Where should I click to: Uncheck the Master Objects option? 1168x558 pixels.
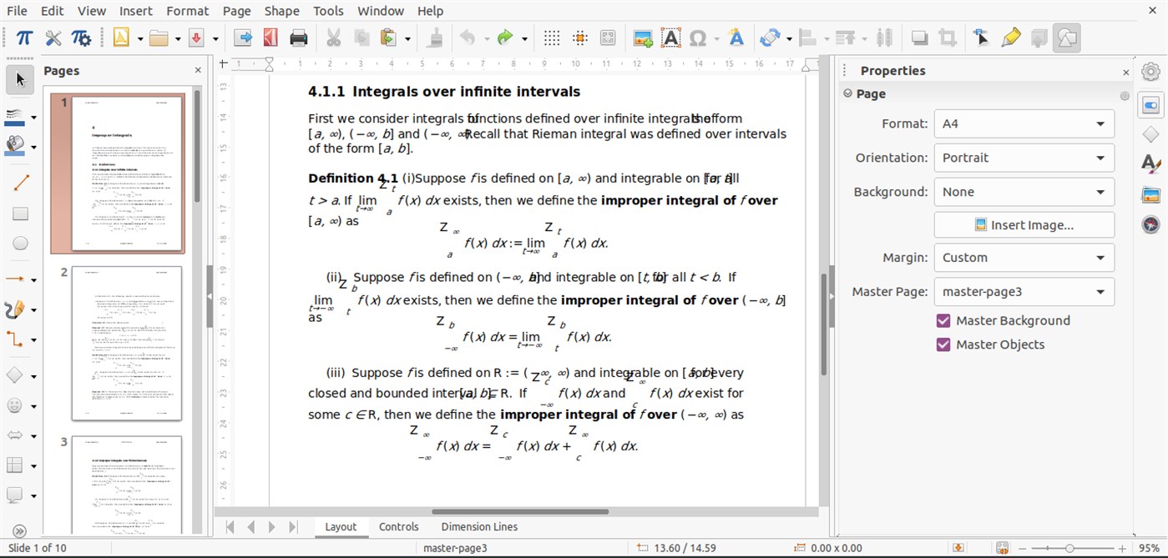tap(943, 344)
